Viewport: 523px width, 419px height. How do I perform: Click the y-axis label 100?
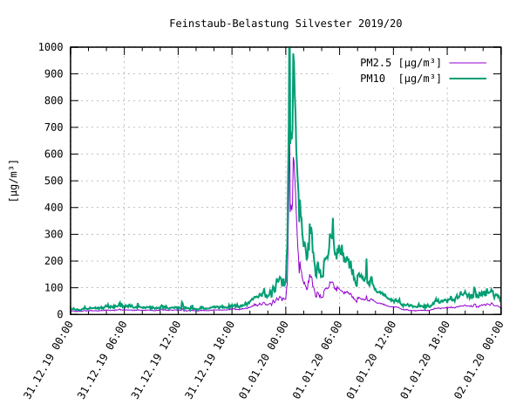coord(54,288)
